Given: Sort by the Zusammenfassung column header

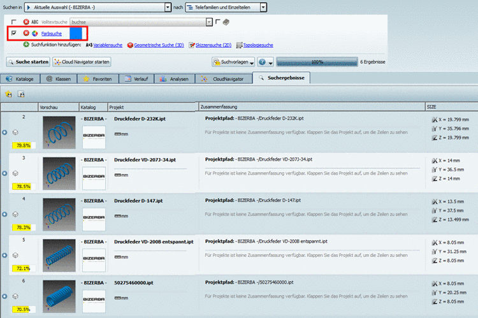Looking at the screenshot, I should [312, 106].
